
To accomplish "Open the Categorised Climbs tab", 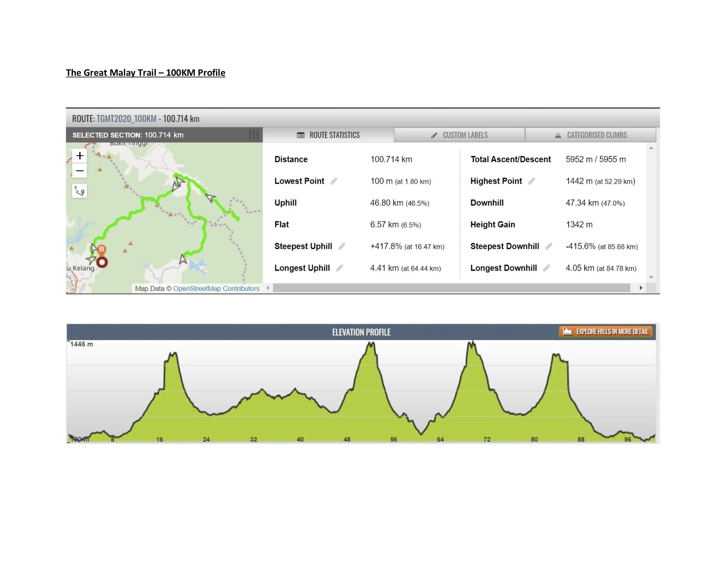I will 590,135.
